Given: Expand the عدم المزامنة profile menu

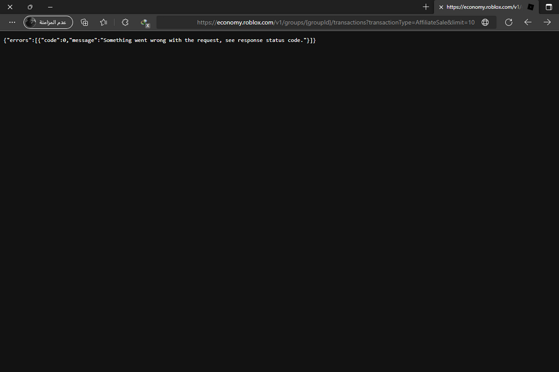Looking at the screenshot, I should (48, 22).
